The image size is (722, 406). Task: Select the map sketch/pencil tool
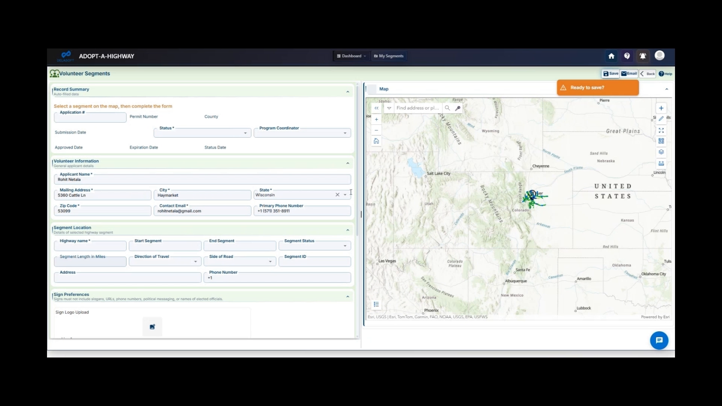point(661,118)
